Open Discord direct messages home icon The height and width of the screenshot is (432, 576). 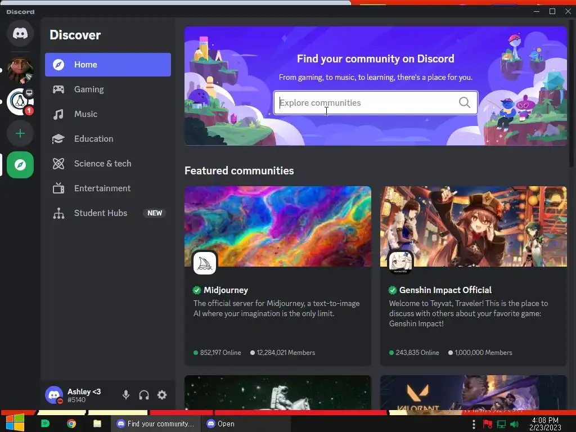(20, 33)
